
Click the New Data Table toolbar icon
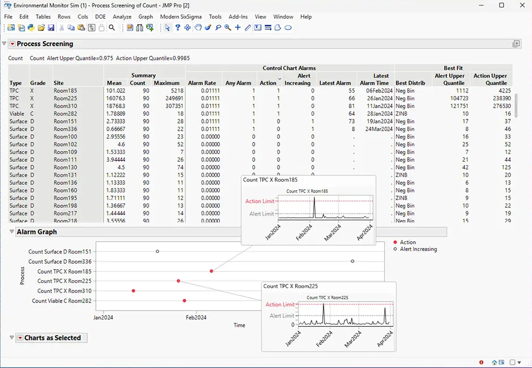[11, 28]
